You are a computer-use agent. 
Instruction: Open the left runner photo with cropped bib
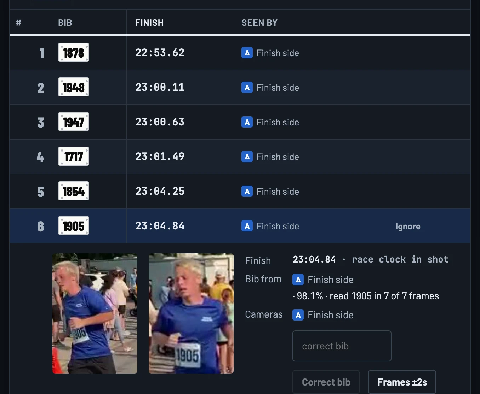95,313
